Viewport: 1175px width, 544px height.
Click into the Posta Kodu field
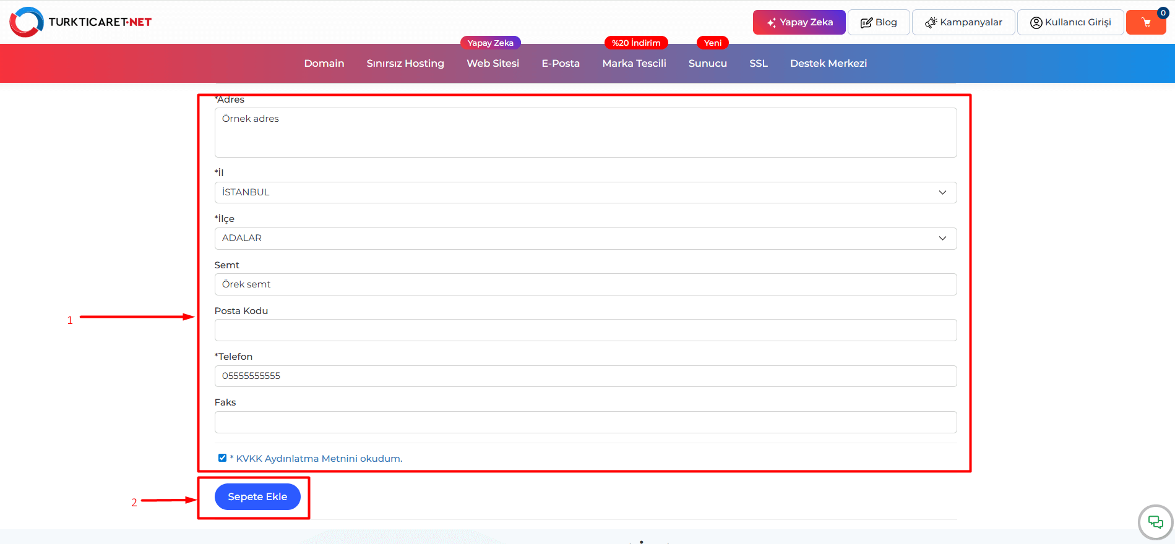coord(585,330)
